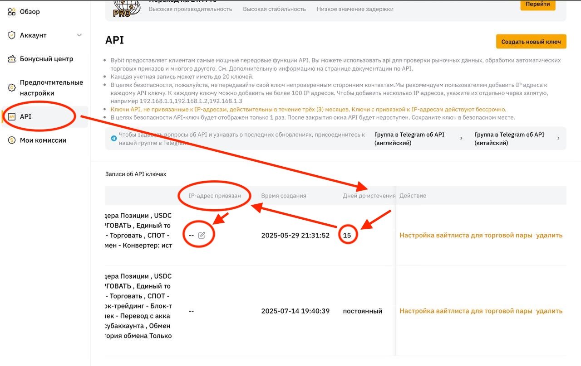Click chevron next to китайский Telegram group
581x366 pixels.
(x=558, y=139)
